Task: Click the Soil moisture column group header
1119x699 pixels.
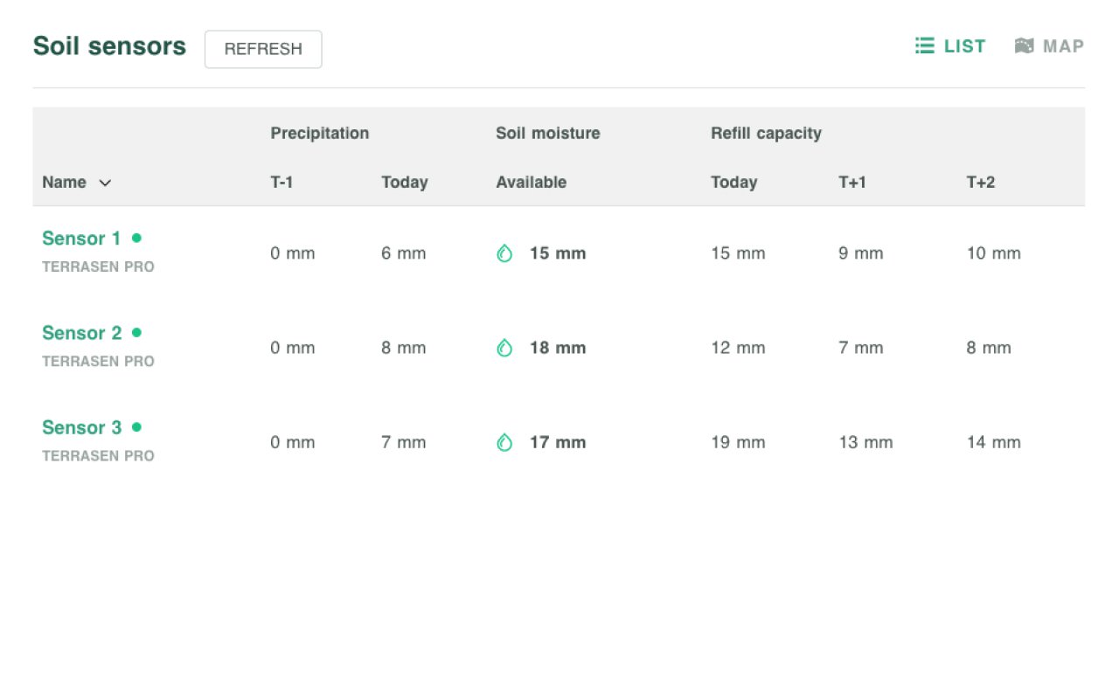Action: (548, 134)
